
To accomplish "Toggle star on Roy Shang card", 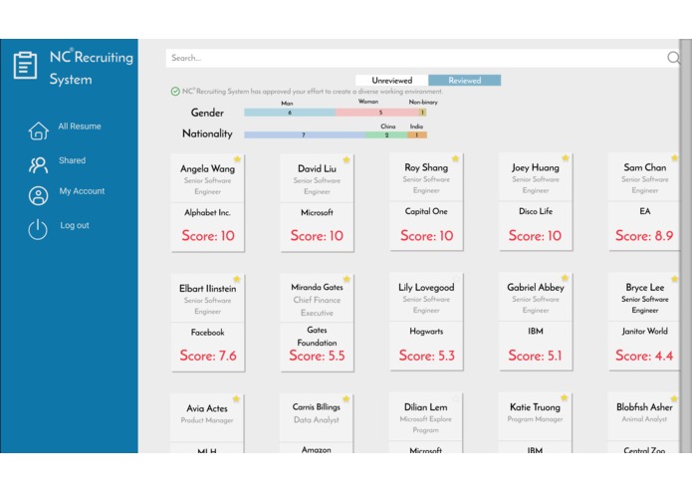I will pyautogui.click(x=455, y=158).
